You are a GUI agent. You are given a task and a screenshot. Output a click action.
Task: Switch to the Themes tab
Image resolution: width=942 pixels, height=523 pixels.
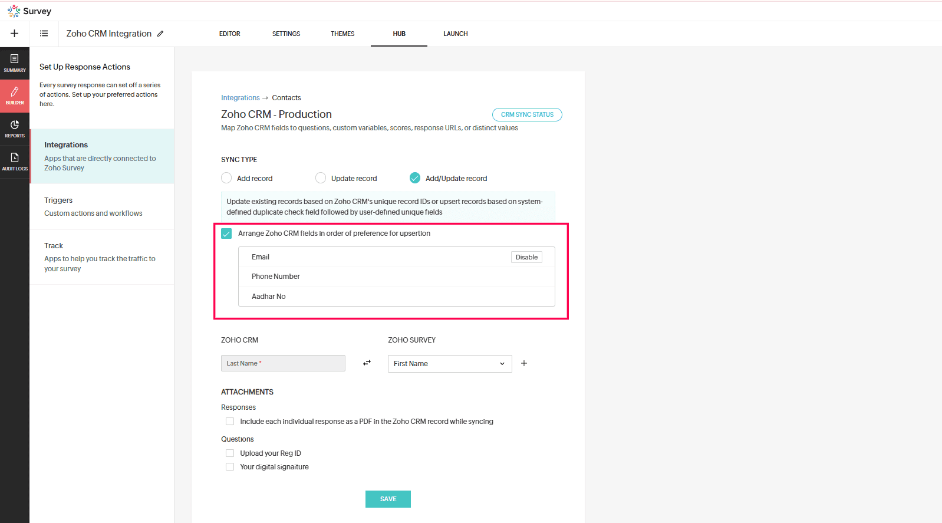click(x=342, y=34)
